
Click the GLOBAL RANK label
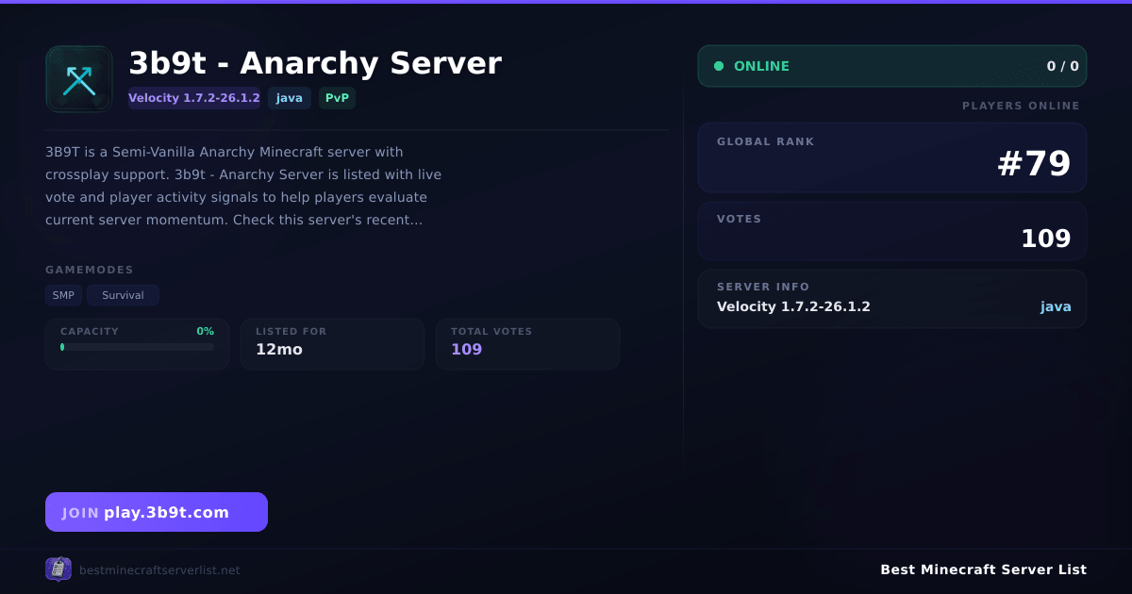(x=765, y=141)
